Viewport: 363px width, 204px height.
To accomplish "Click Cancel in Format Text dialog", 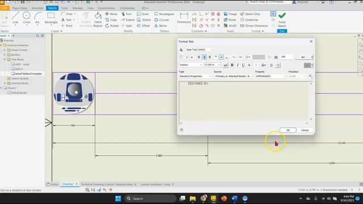I will [305, 130].
